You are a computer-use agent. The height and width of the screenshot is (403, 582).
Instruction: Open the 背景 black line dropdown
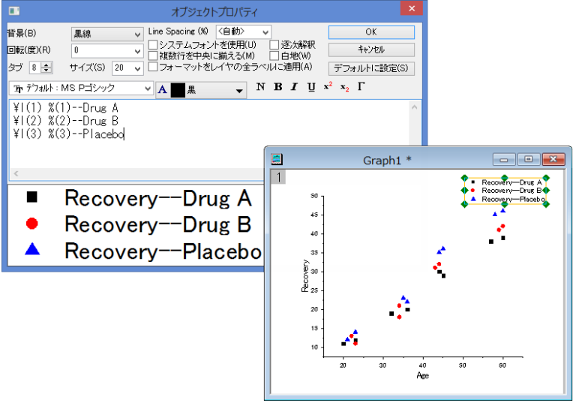pyautogui.click(x=107, y=35)
